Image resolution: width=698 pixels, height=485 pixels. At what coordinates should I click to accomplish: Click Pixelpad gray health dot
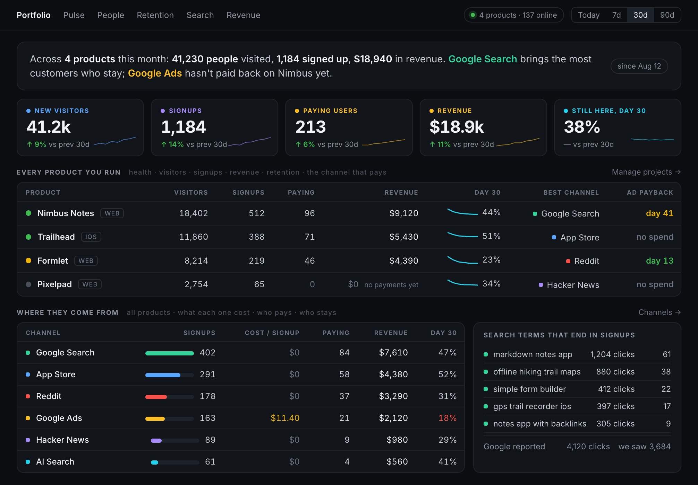coord(29,284)
